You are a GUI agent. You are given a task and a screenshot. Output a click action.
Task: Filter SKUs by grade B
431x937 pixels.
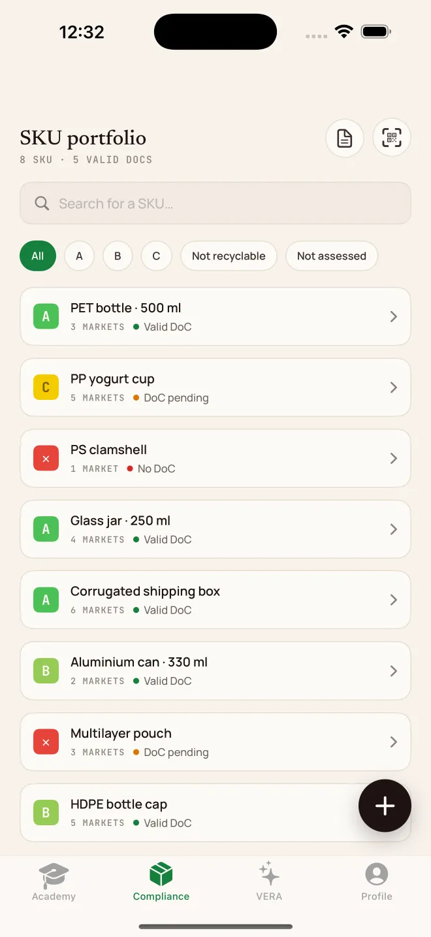click(118, 256)
